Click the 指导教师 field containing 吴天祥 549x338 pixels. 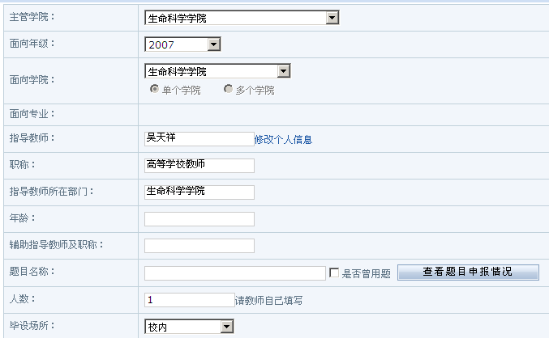pyautogui.click(x=199, y=138)
